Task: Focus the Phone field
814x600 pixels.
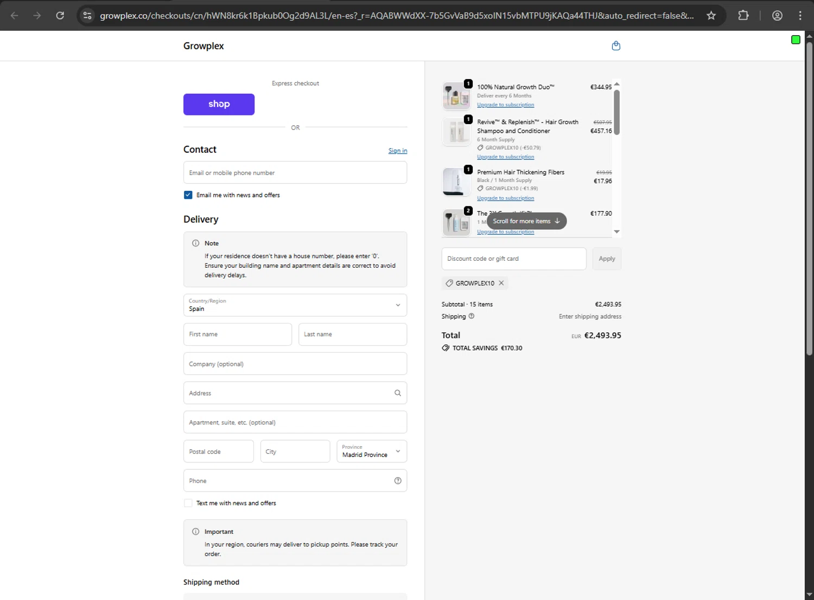Action: point(295,481)
